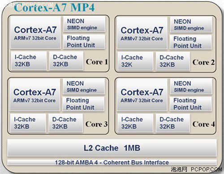The height and width of the screenshot is (174, 224).
Task: Select Core 3 Cortex-A7 ARMv7 32bit Core block
Action: tap(34, 95)
